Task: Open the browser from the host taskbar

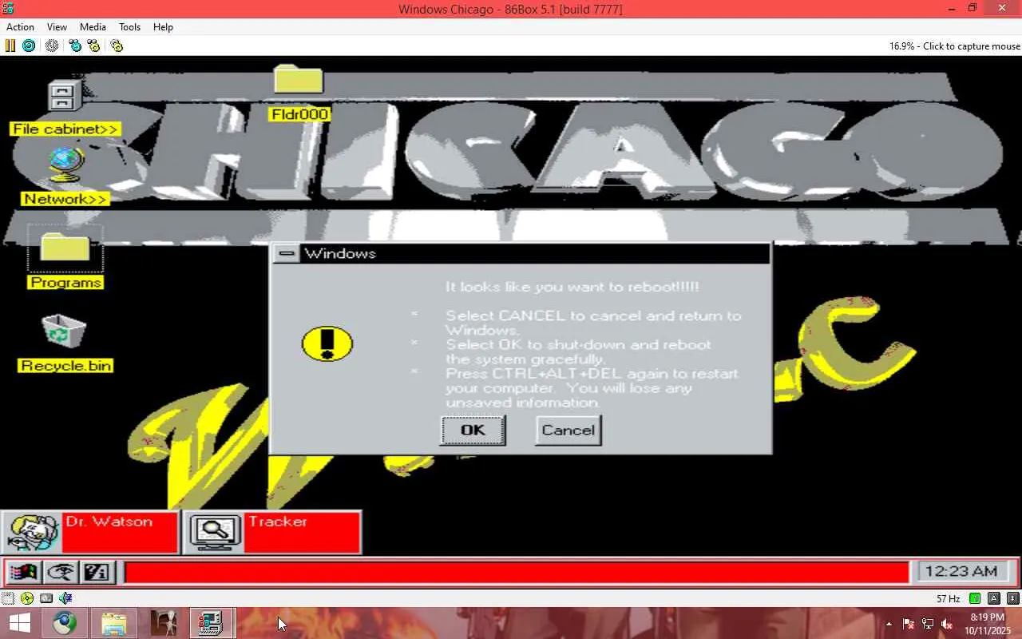Action: click(65, 623)
